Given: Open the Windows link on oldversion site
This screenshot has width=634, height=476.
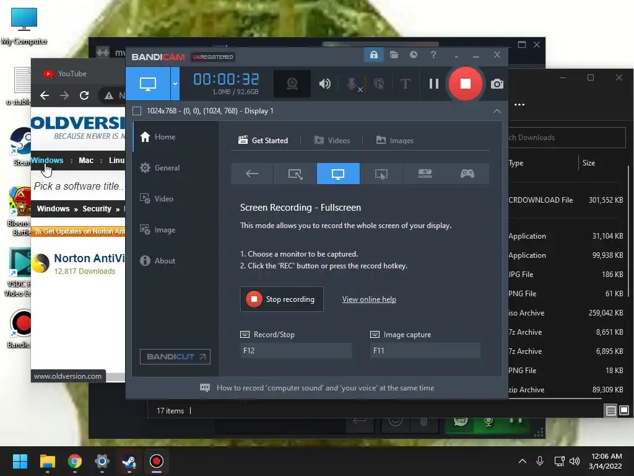Looking at the screenshot, I should point(47,161).
